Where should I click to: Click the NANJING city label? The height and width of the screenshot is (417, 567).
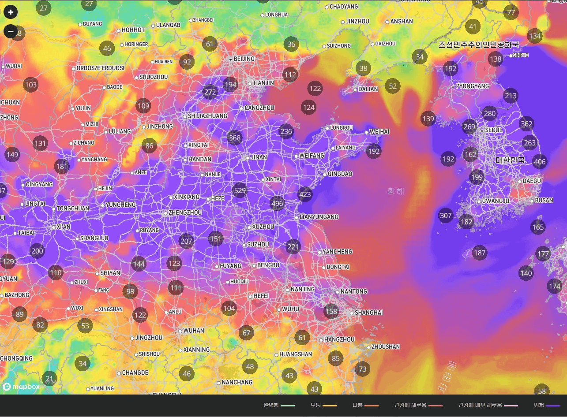point(303,289)
